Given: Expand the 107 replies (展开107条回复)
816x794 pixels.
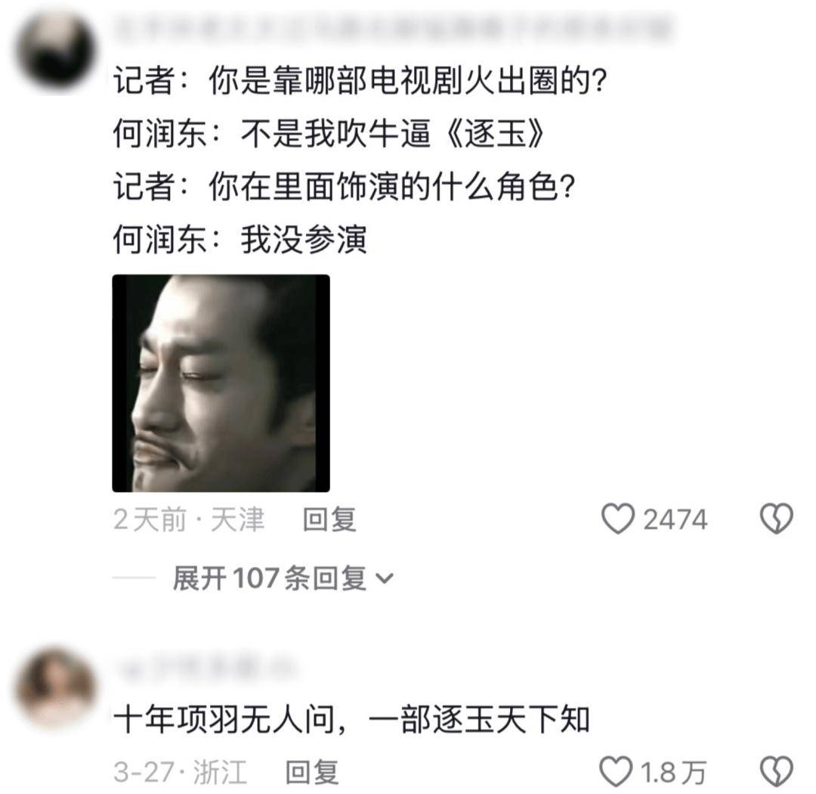Looking at the screenshot, I should pos(283,578).
